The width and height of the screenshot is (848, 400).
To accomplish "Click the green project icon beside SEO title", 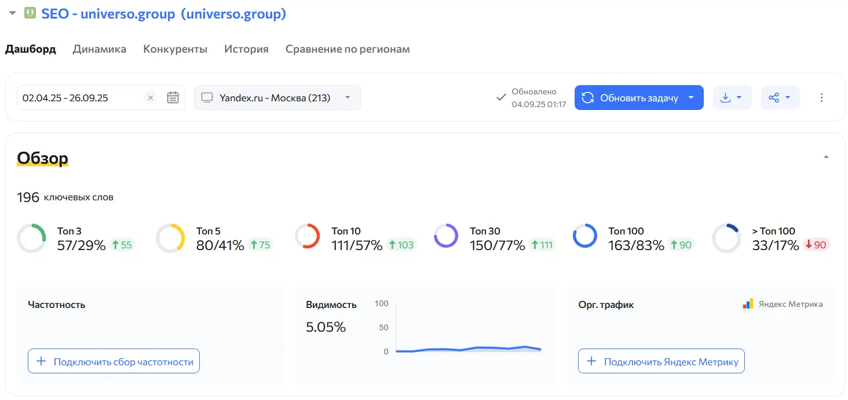I will click(x=30, y=13).
